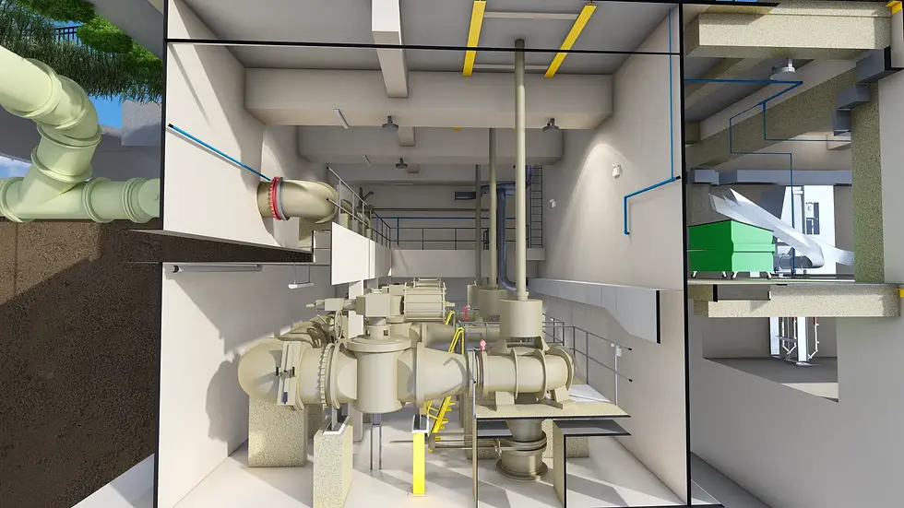
Task: Select the red flange ring on pipe elbow
Action: pos(278,198)
